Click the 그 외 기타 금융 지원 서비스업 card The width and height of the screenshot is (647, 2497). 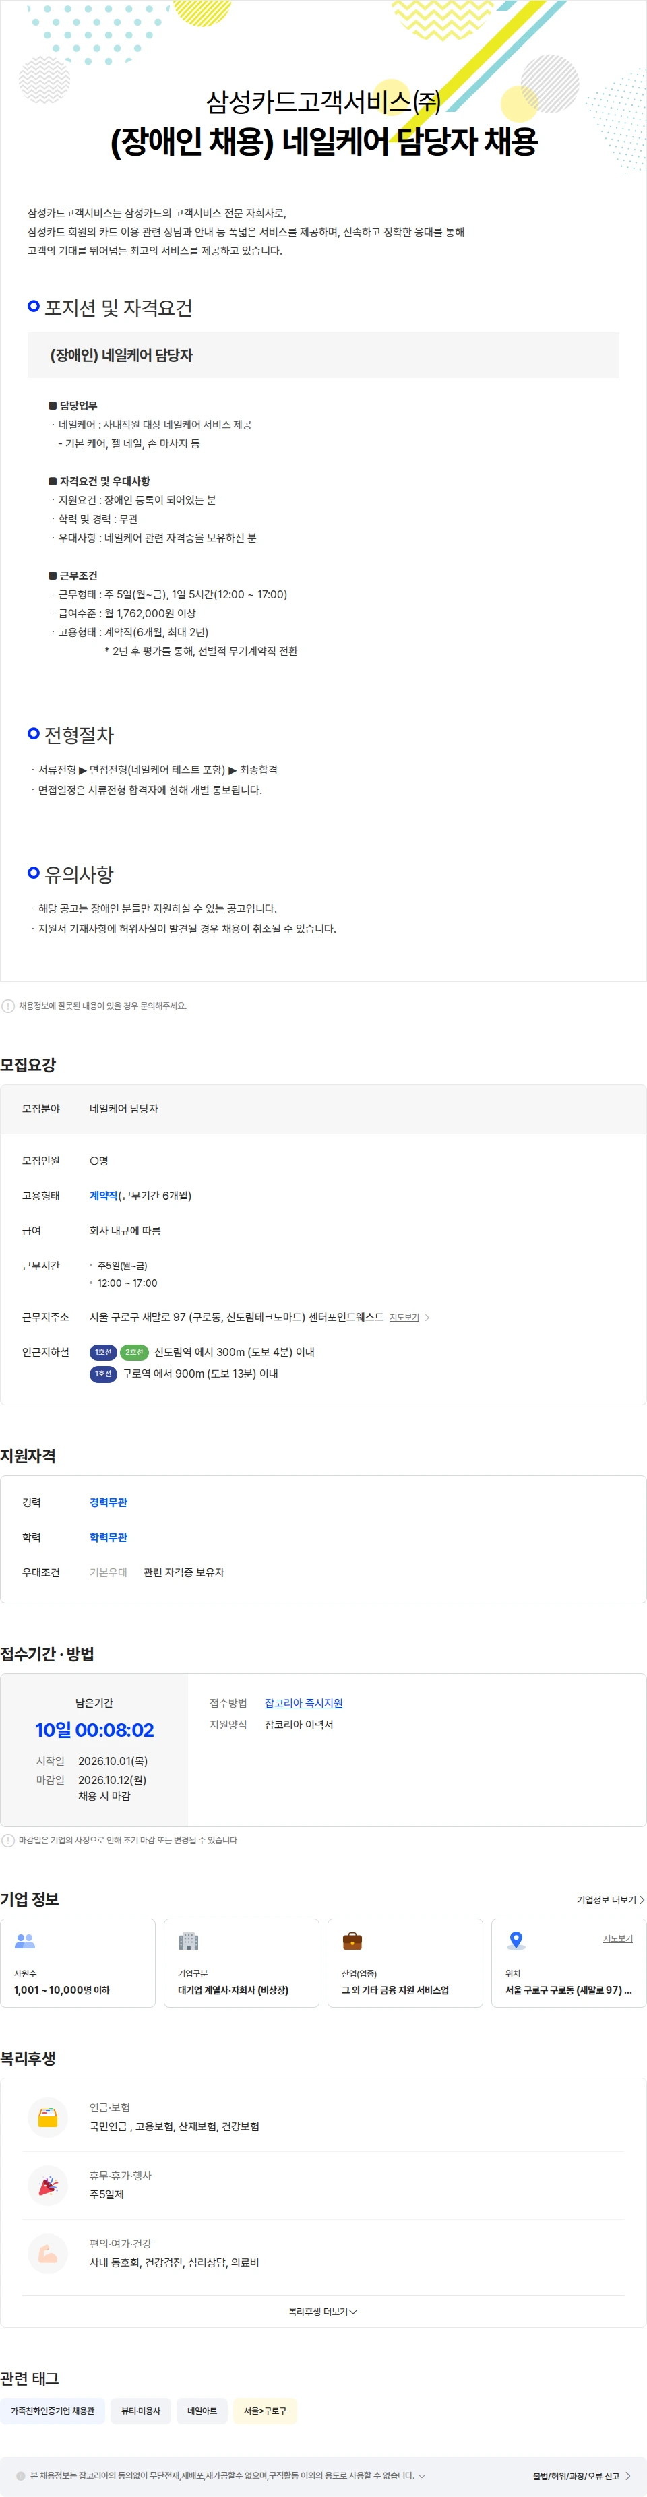[404, 1962]
